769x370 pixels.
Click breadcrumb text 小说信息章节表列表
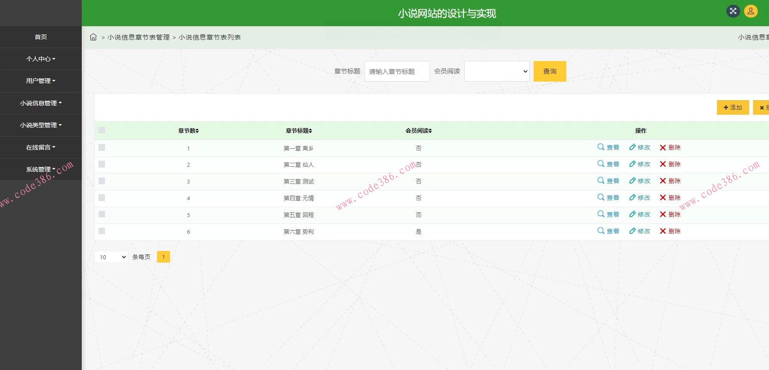click(x=210, y=37)
